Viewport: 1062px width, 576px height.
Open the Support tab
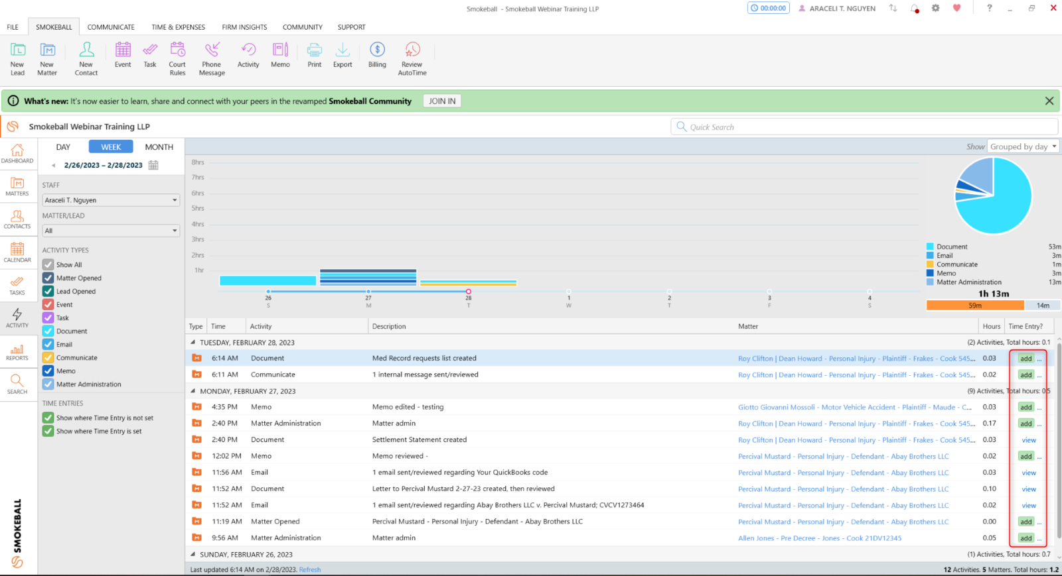tap(351, 27)
